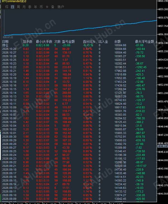Select the M tab
Screen dimensions: 168x204
coord(47,7)
